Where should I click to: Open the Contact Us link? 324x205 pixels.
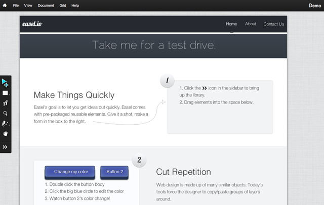273,24
